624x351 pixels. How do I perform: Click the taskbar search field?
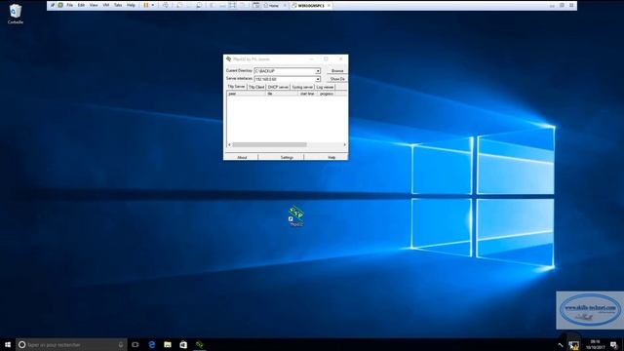point(71,344)
